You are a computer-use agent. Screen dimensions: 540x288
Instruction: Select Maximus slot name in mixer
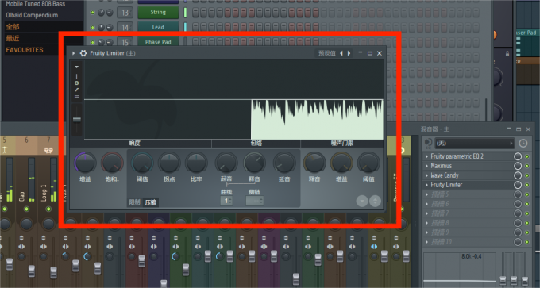click(x=441, y=166)
